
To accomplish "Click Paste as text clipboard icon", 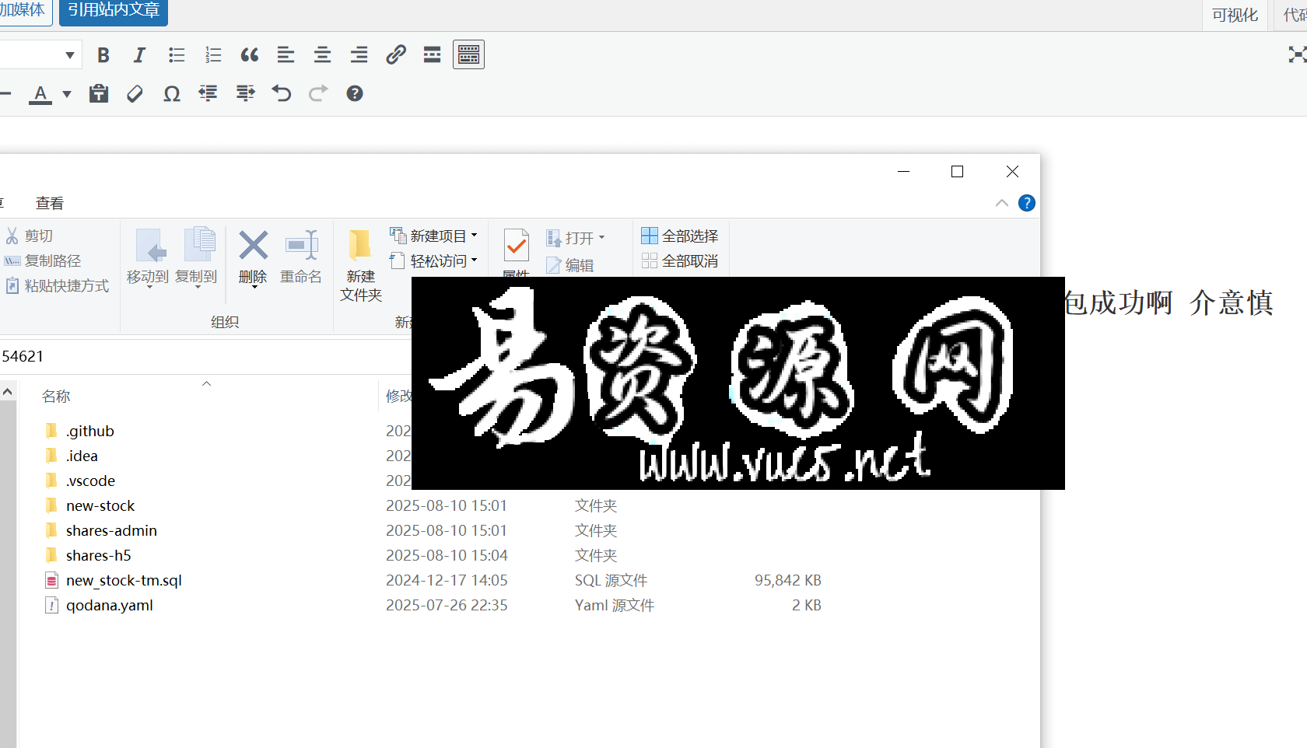I will (x=98, y=94).
